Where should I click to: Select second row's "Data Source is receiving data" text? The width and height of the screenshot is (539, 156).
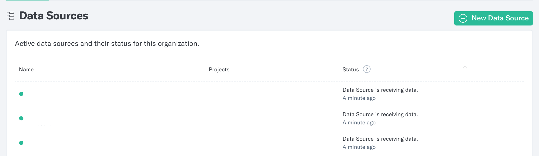[380, 114]
